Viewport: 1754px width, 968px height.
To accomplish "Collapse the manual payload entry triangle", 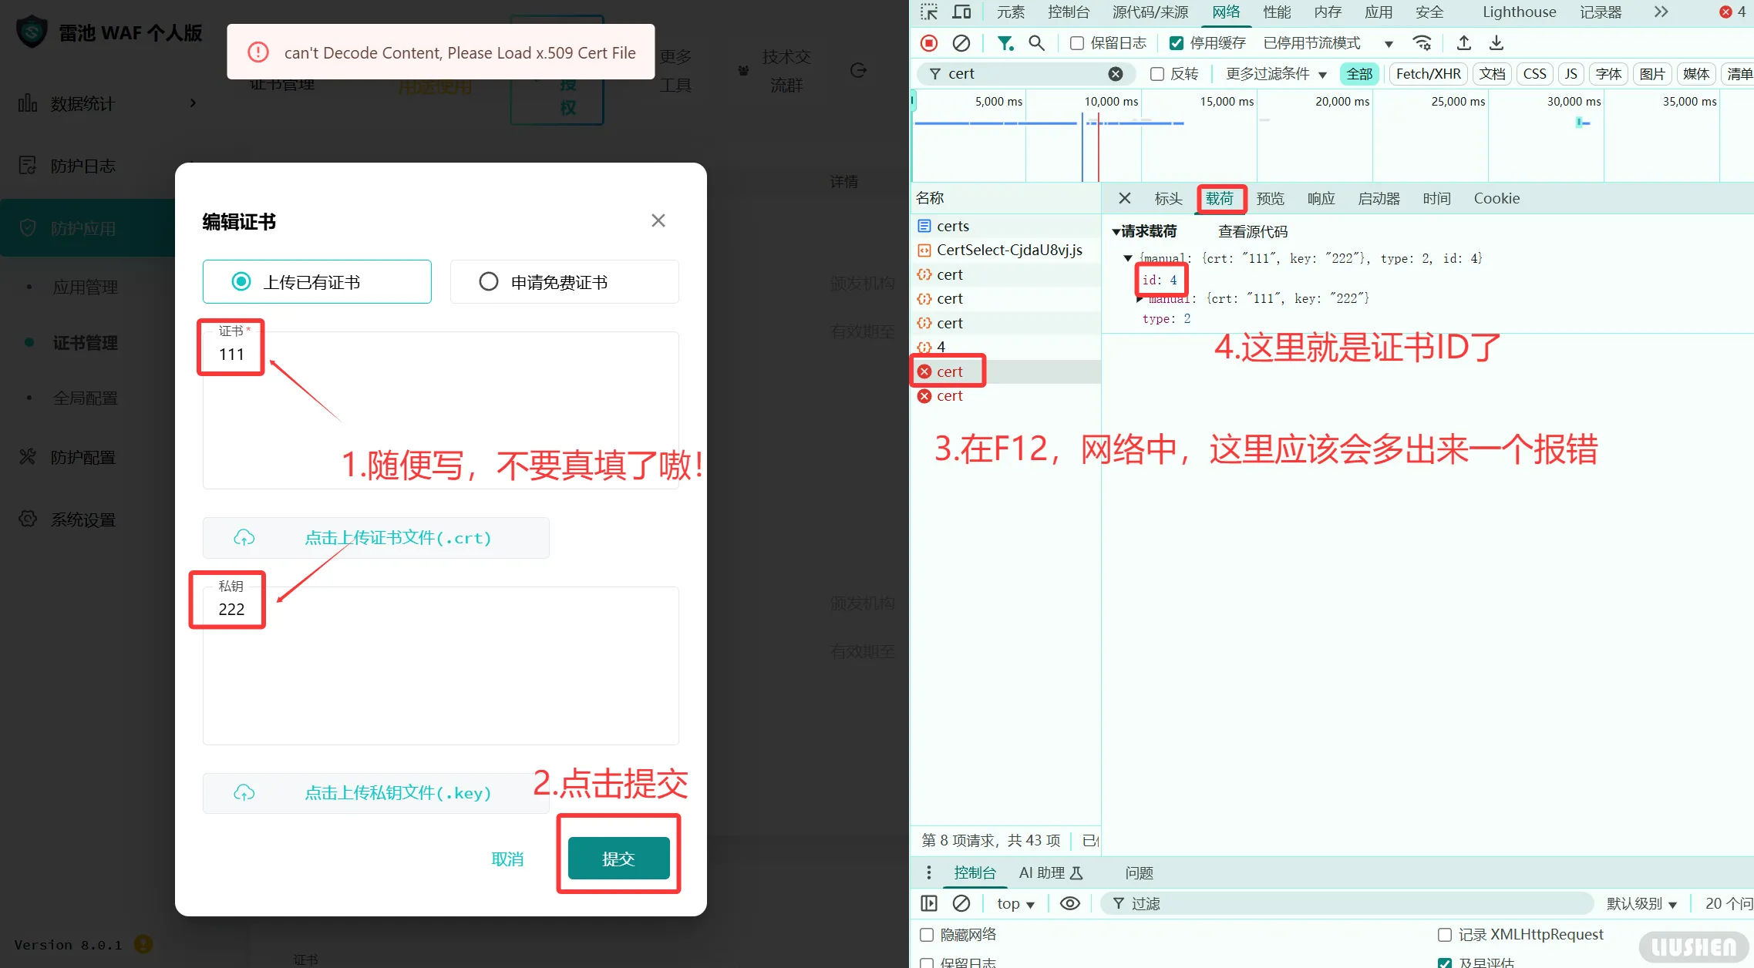I will coord(1127,258).
